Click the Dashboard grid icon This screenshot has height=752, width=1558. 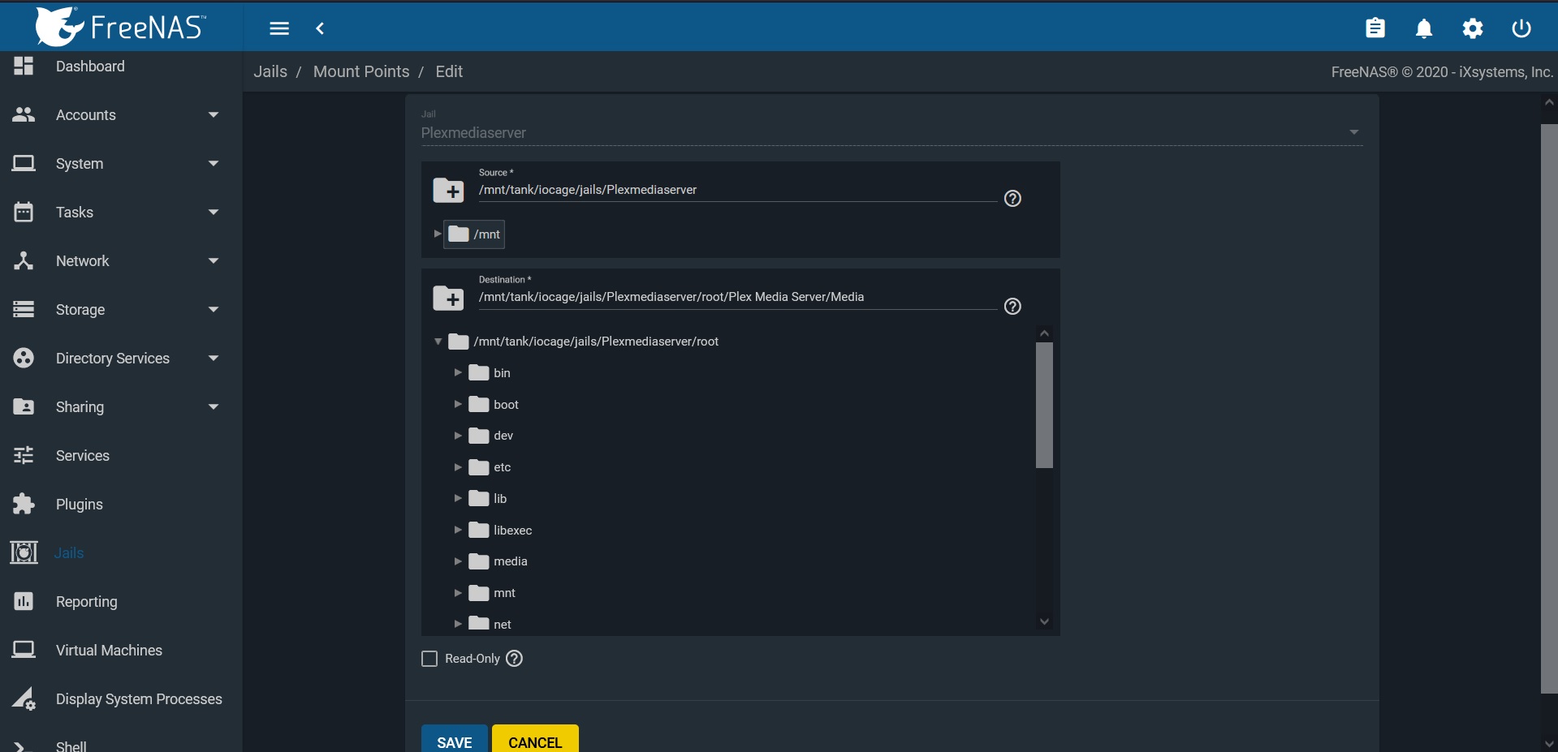24,66
